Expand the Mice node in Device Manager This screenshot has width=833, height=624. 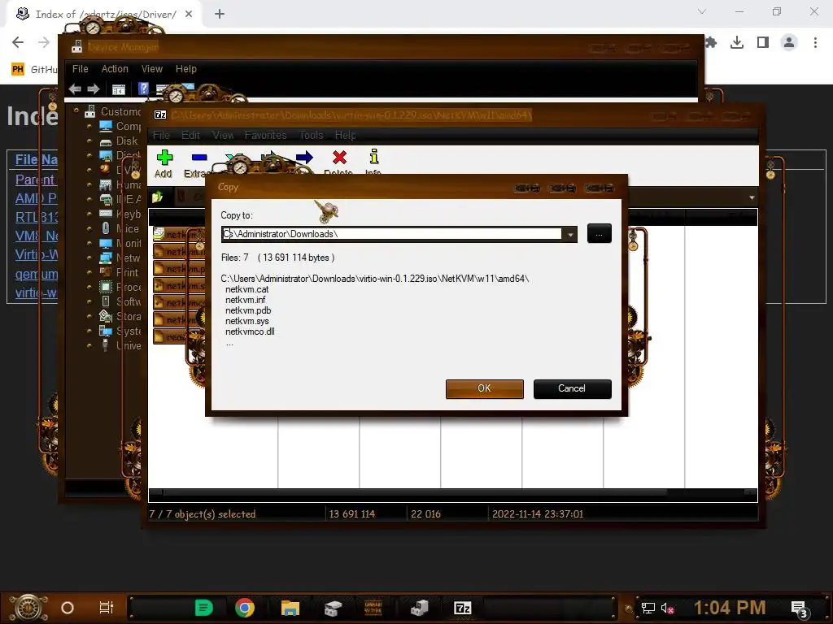(89, 228)
